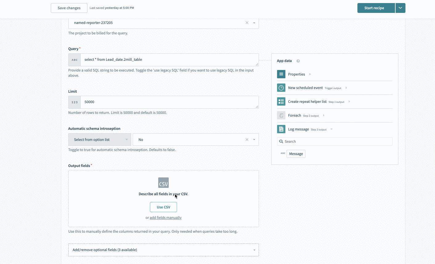Expand Foreach Step 2 output
435x264 pixels.
(x=323, y=115)
